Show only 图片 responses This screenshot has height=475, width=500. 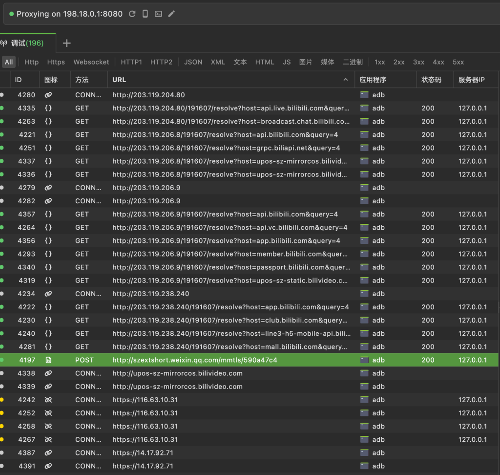tap(306, 62)
